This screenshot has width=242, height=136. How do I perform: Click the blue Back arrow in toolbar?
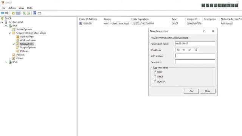click(x=2, y=13)
